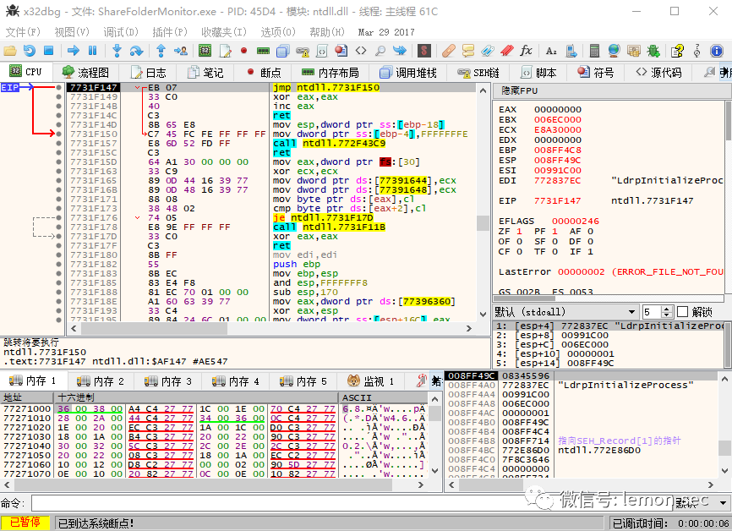Screen dimensions: 732x531
Task: Stop debugging with the blue square icon
Action: [x=48, y=51]
